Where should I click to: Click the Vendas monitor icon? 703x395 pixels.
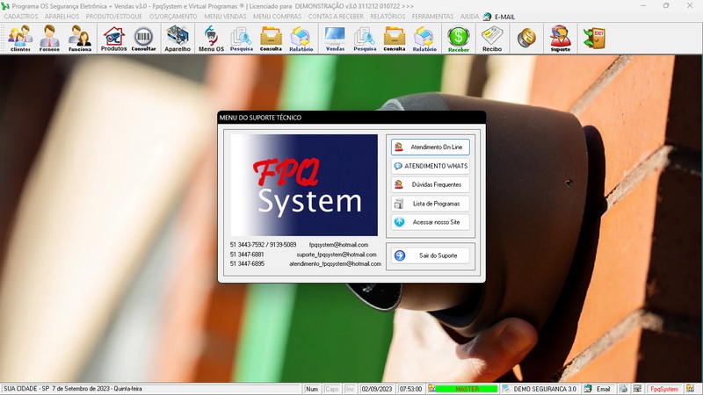[x=335, y=39]
